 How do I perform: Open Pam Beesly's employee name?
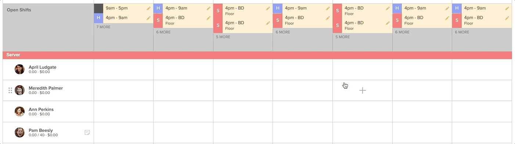41,130
